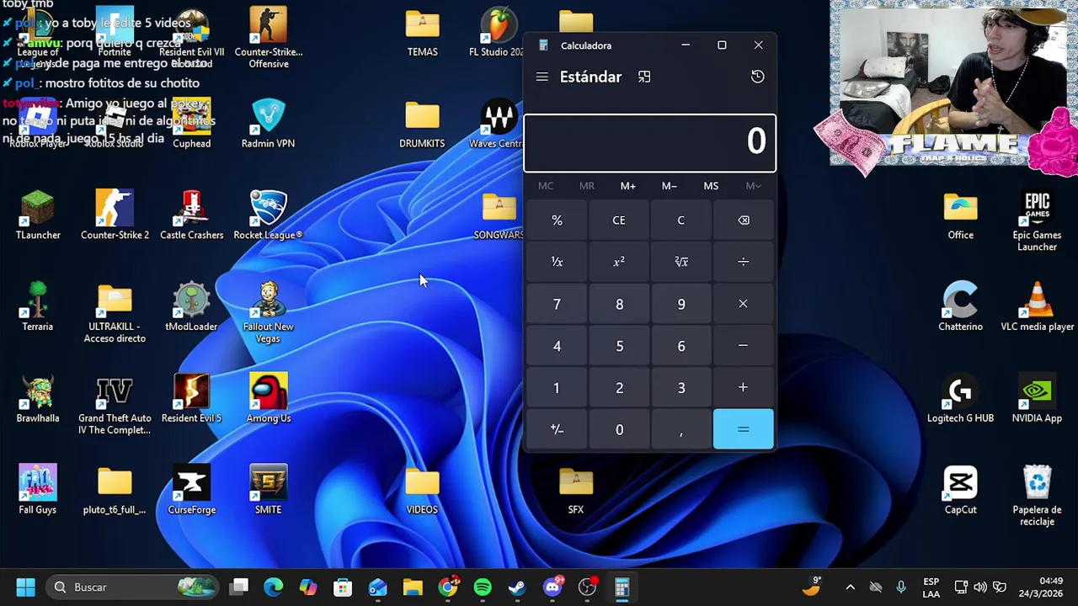This screenshot has width=1078, height=606.
Task: Click the M- memory subtract button
Action: point(669,186)
